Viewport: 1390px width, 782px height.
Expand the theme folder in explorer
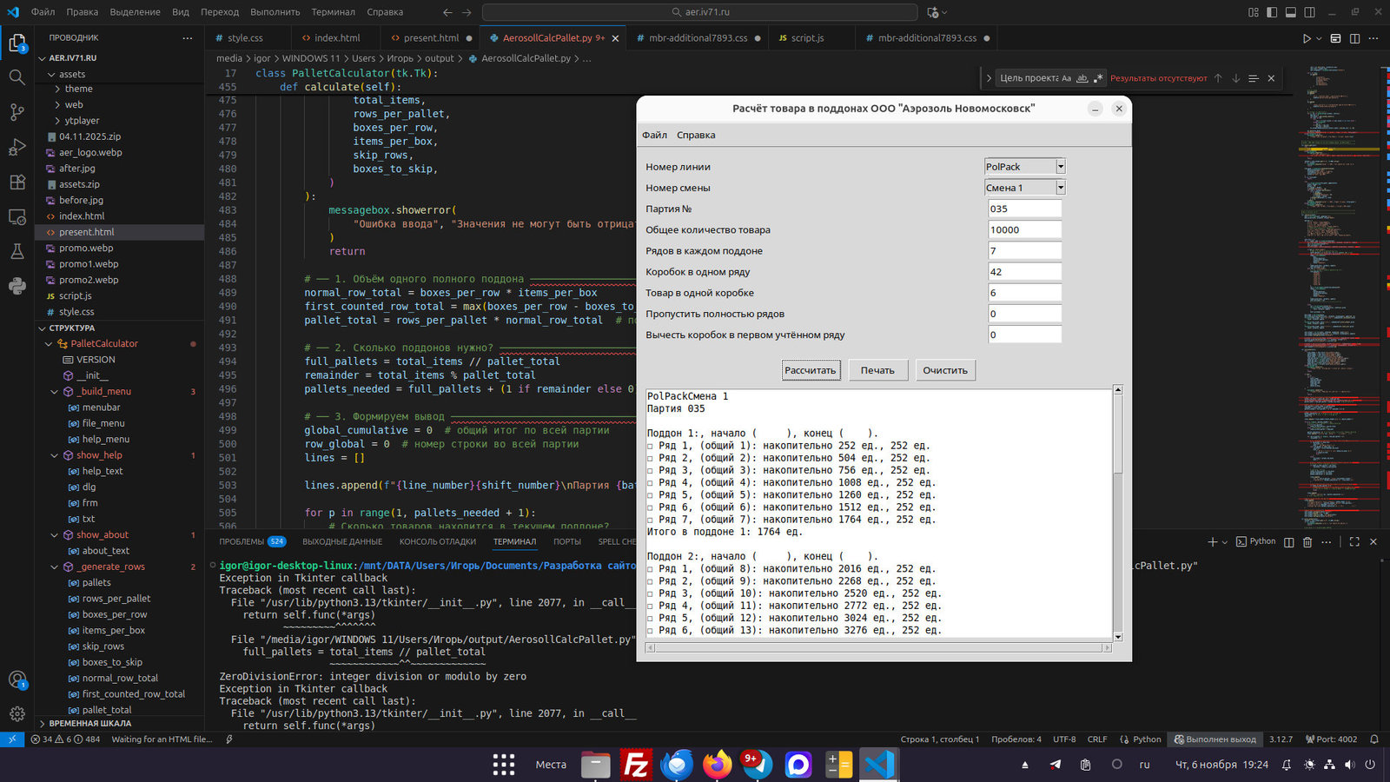[78, 89]
